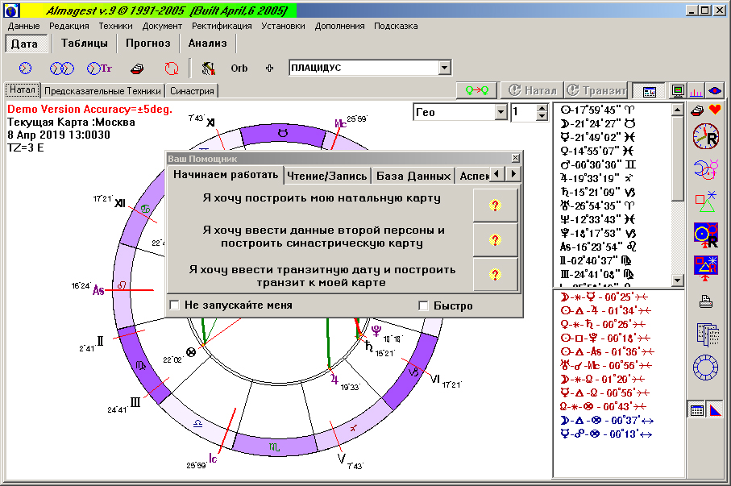Open the Техники menu
Screen dimensions: 731x486
(115, 26)
